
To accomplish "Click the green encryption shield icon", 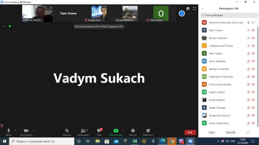I will (10, 26).
